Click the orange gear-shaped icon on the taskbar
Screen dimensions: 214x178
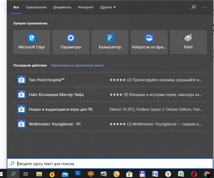[91, 174]
